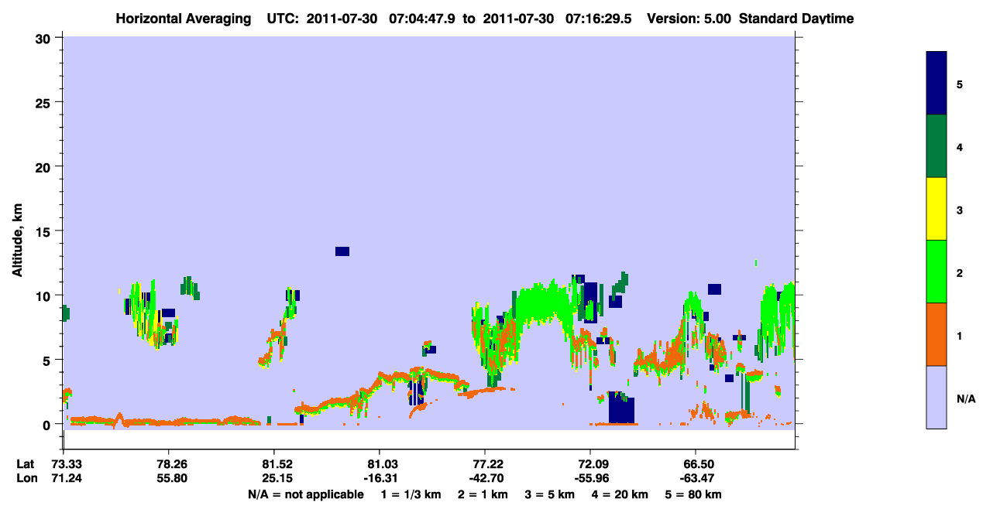The width and height of the screenshot is (1007, 516).
Task: Click the longitude value -42.70
Action: coord(485,479)
